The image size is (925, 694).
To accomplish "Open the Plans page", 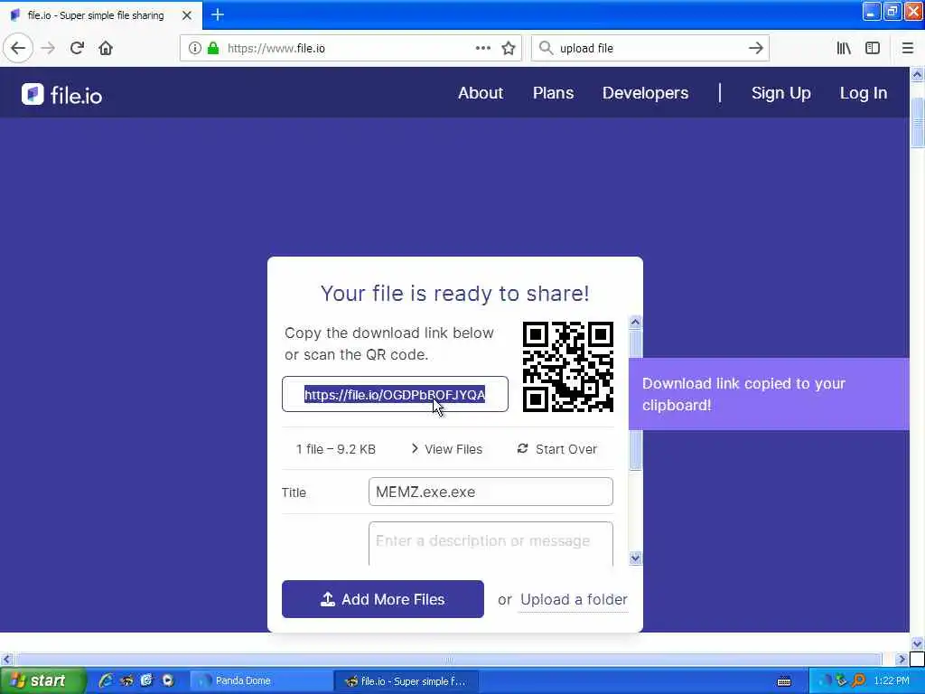I will (x=553, y=93).
